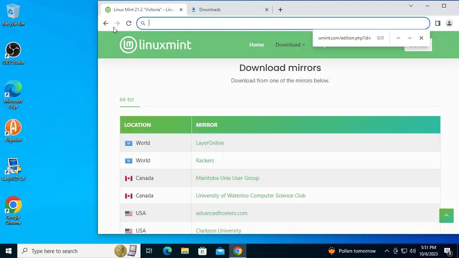Viewport: 459px width, 258px height.
Task: Open the LayerOnline mirror link
Action: coord(210,143)
